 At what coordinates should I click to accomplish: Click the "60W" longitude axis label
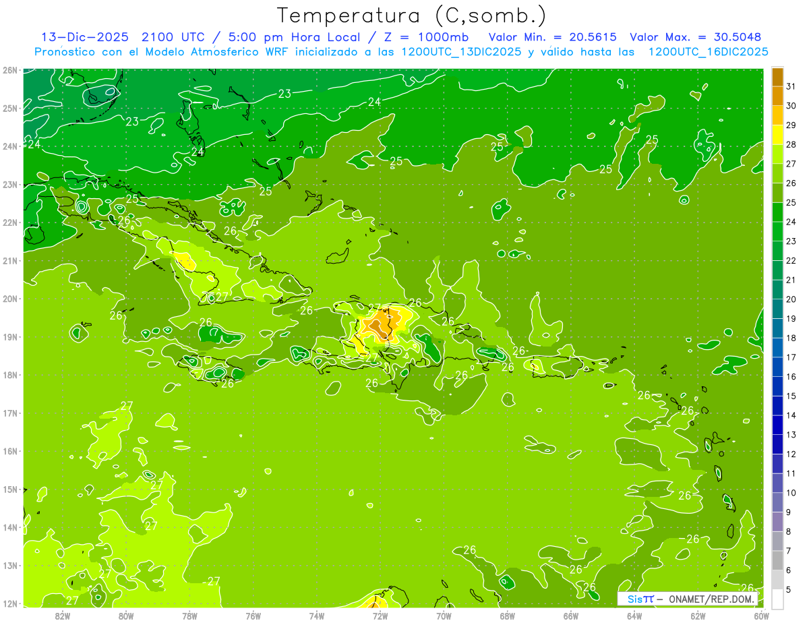tap(761, 616)
